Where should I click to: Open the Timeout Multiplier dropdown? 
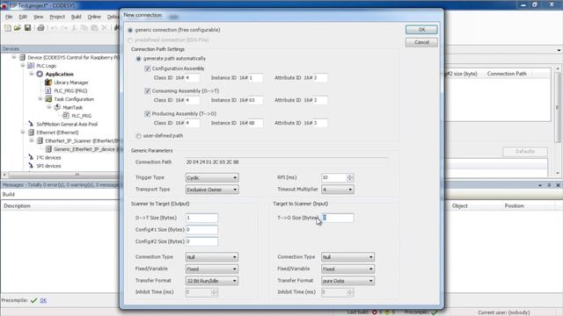[x=338, y=190]
